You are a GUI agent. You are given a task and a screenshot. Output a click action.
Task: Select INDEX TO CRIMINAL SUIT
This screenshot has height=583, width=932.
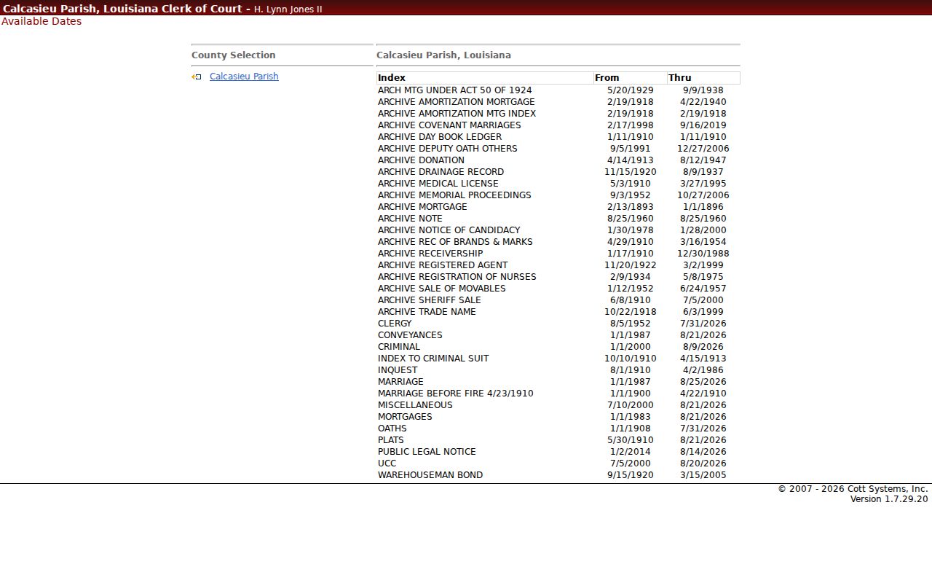click(433, 359)
